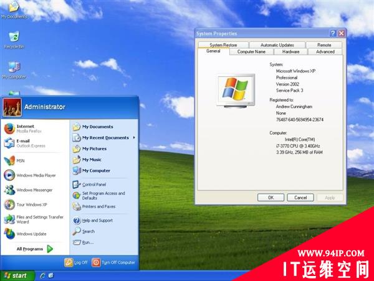The image size is (374, 281).
Task: Click Cancel in System Properties
Action: click(300, 197)
